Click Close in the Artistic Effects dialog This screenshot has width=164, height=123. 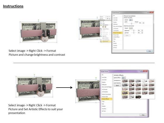tap(143, 115)
